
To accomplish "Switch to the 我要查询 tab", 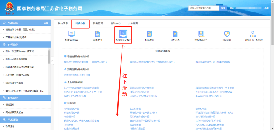I will pos(98,23).
